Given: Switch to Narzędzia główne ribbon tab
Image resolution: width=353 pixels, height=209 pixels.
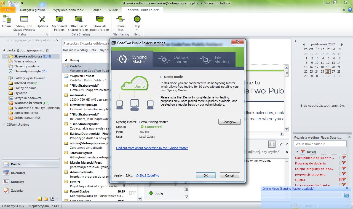Looking at the screenshot, I should (x=33, y=10).
